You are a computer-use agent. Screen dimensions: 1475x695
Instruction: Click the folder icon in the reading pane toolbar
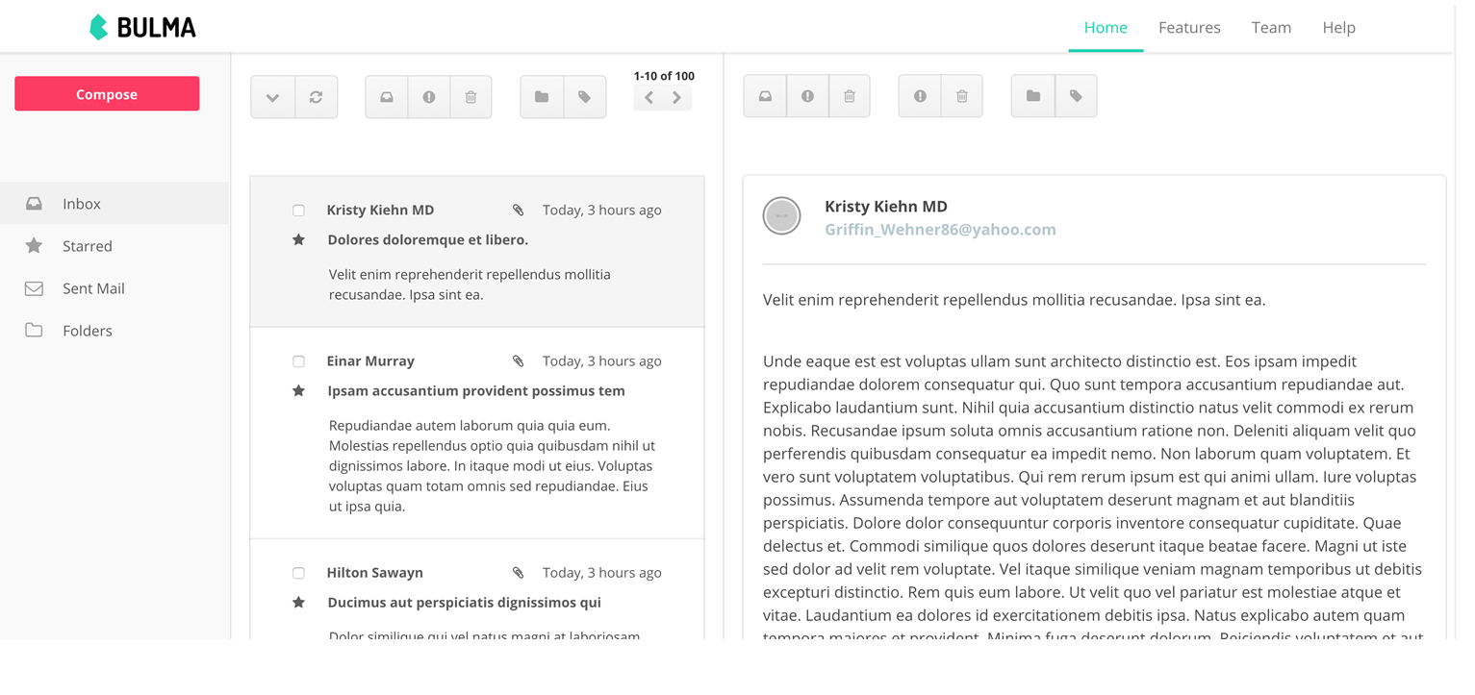click(1032, 96)
